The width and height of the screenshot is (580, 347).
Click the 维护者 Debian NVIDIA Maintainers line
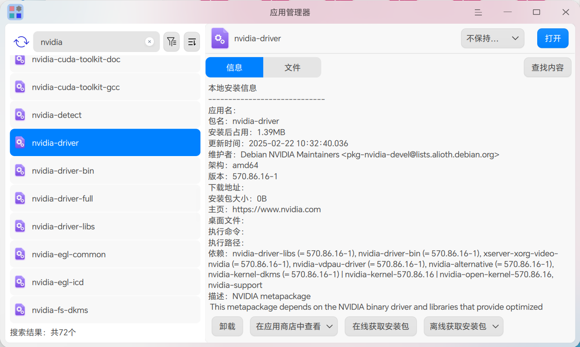[353, 155]
